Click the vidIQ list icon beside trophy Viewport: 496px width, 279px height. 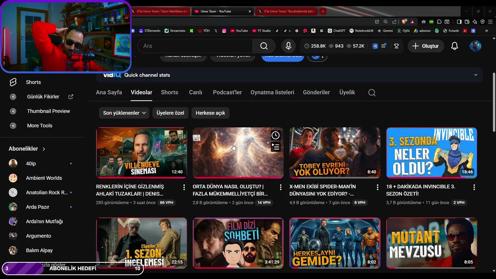pos(384,46)
